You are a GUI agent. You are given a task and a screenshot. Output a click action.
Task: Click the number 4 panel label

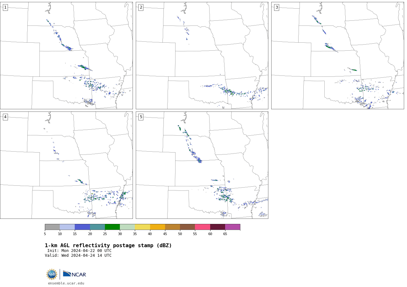coord(5,117)
